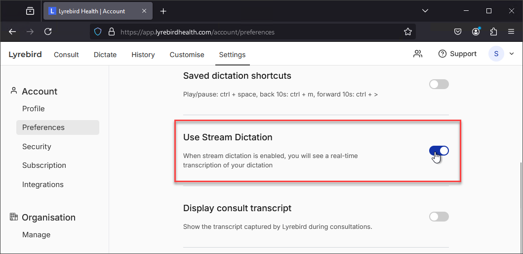Go back to previous page

coord(12,32)
